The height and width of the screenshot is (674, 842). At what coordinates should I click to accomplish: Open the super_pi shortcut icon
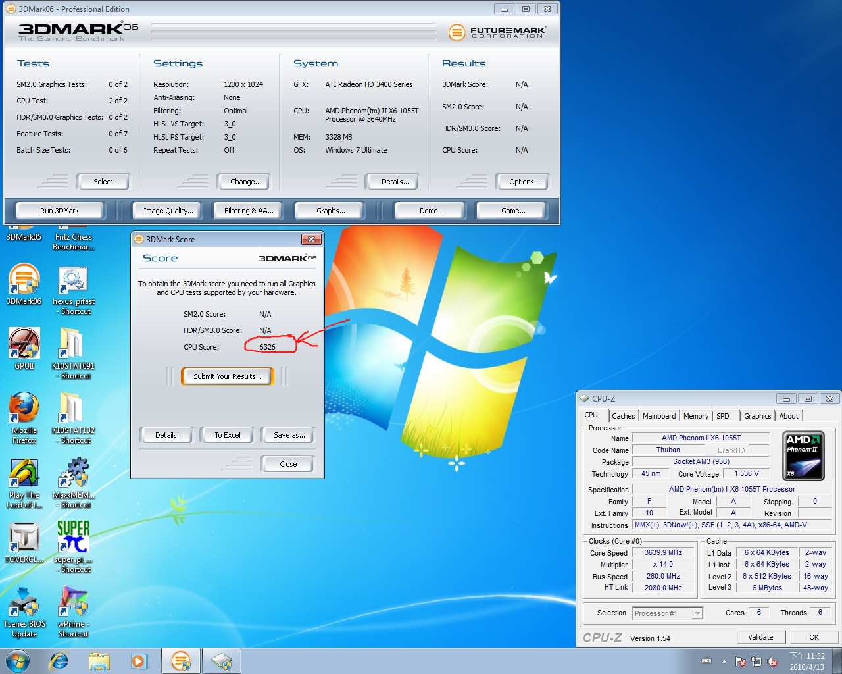(x=73, y=546)
